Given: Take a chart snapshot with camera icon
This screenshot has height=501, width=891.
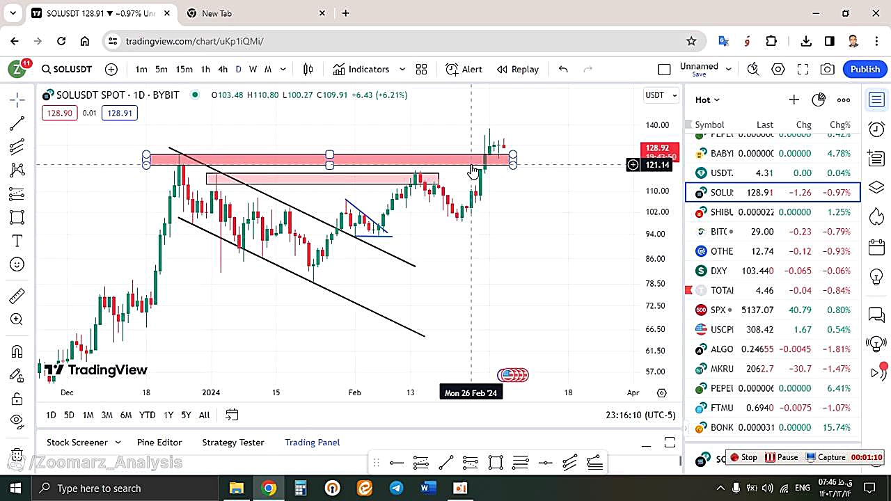Looking at the screenshot, I should point(828,69).
